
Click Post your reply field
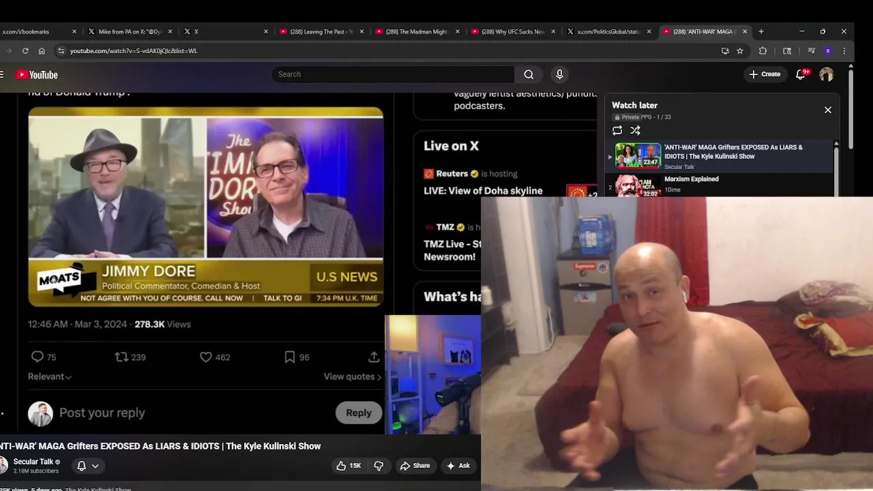pyautogui.click(x=102, y=413)
